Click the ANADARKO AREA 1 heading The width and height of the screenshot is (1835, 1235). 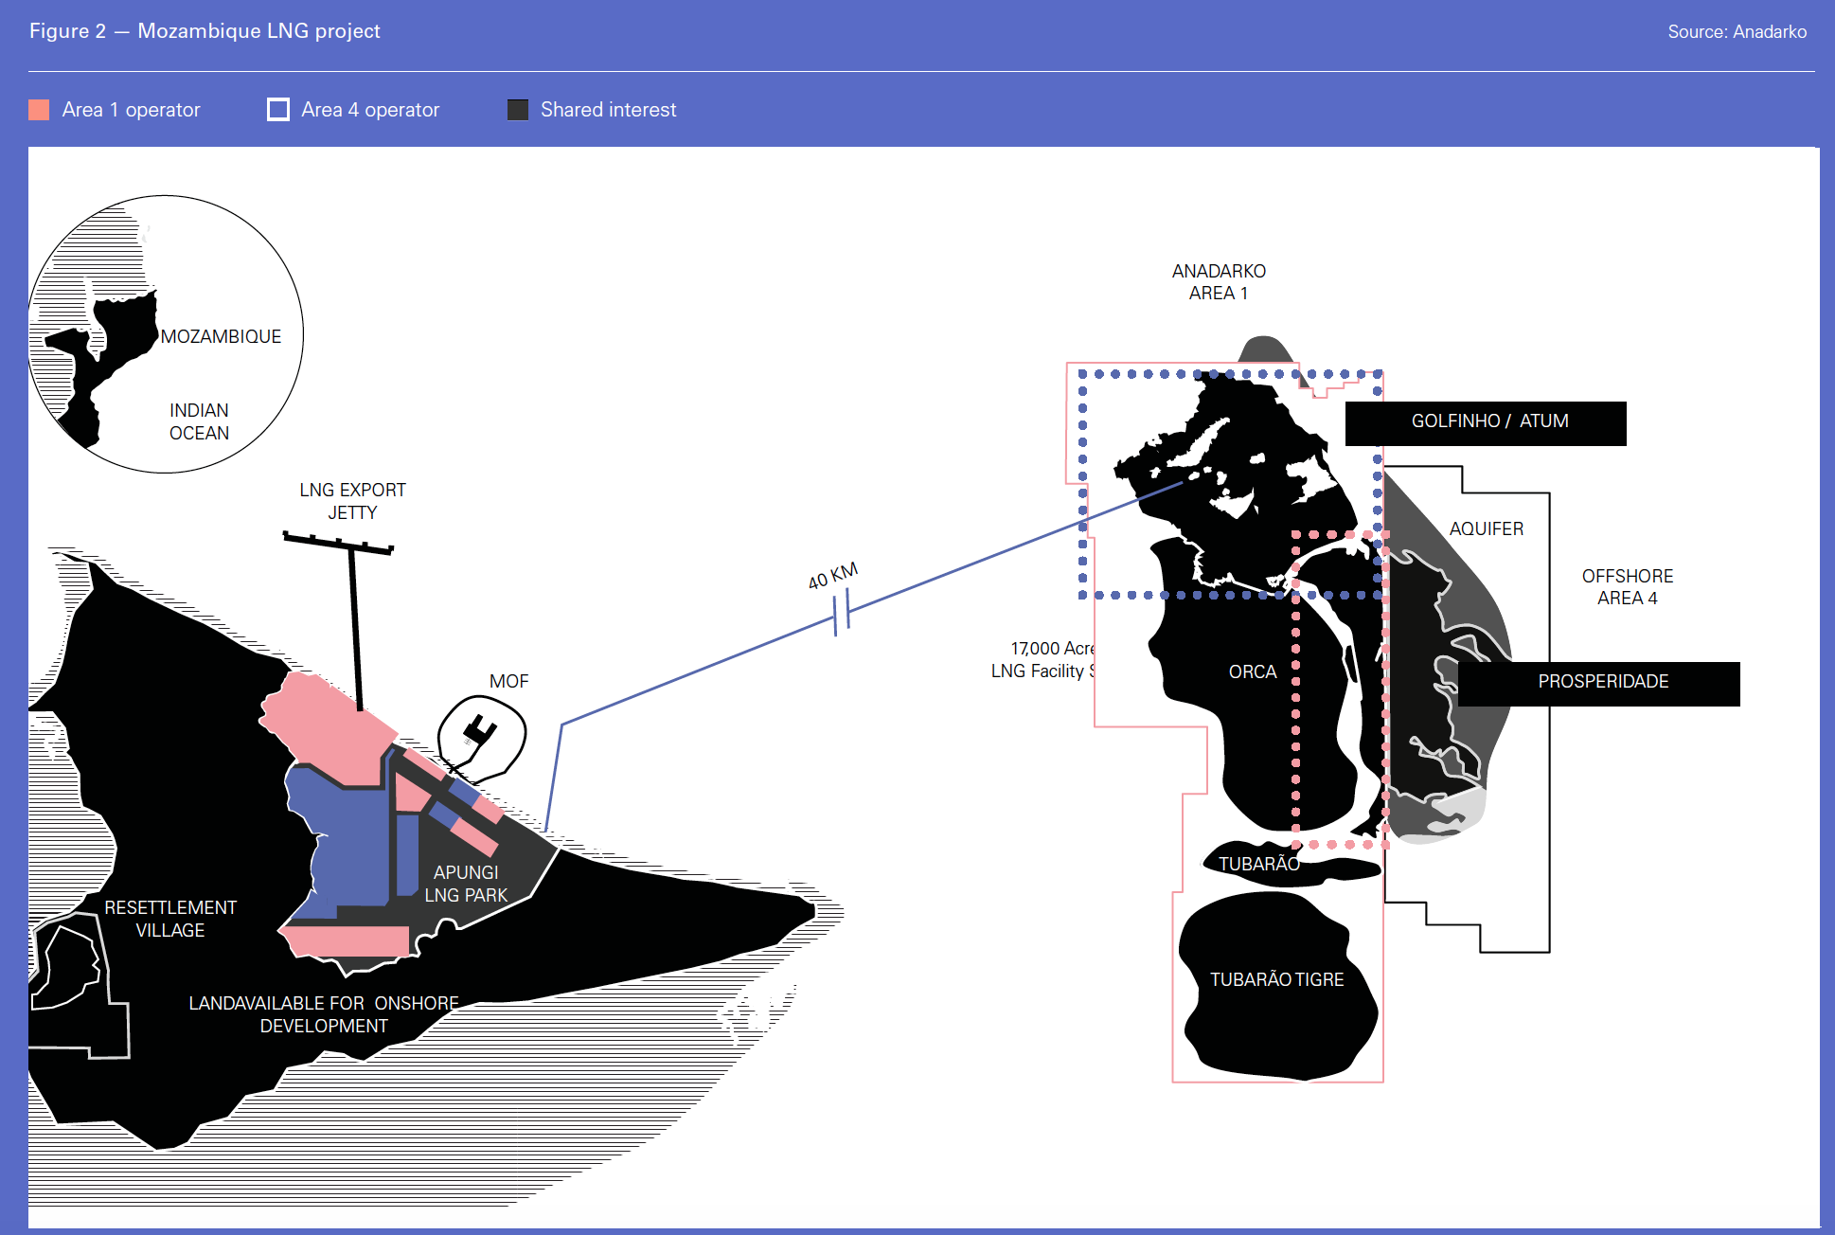pyautogui.click(x=1219, y=282)
